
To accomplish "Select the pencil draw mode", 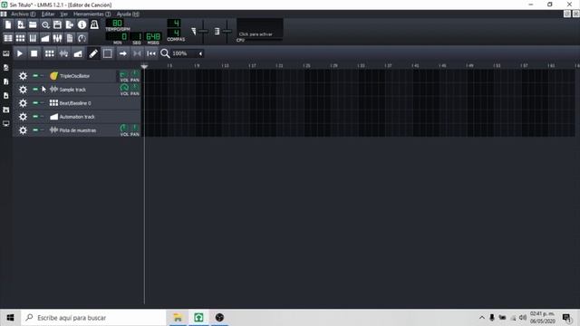I will tap(93, 53).
